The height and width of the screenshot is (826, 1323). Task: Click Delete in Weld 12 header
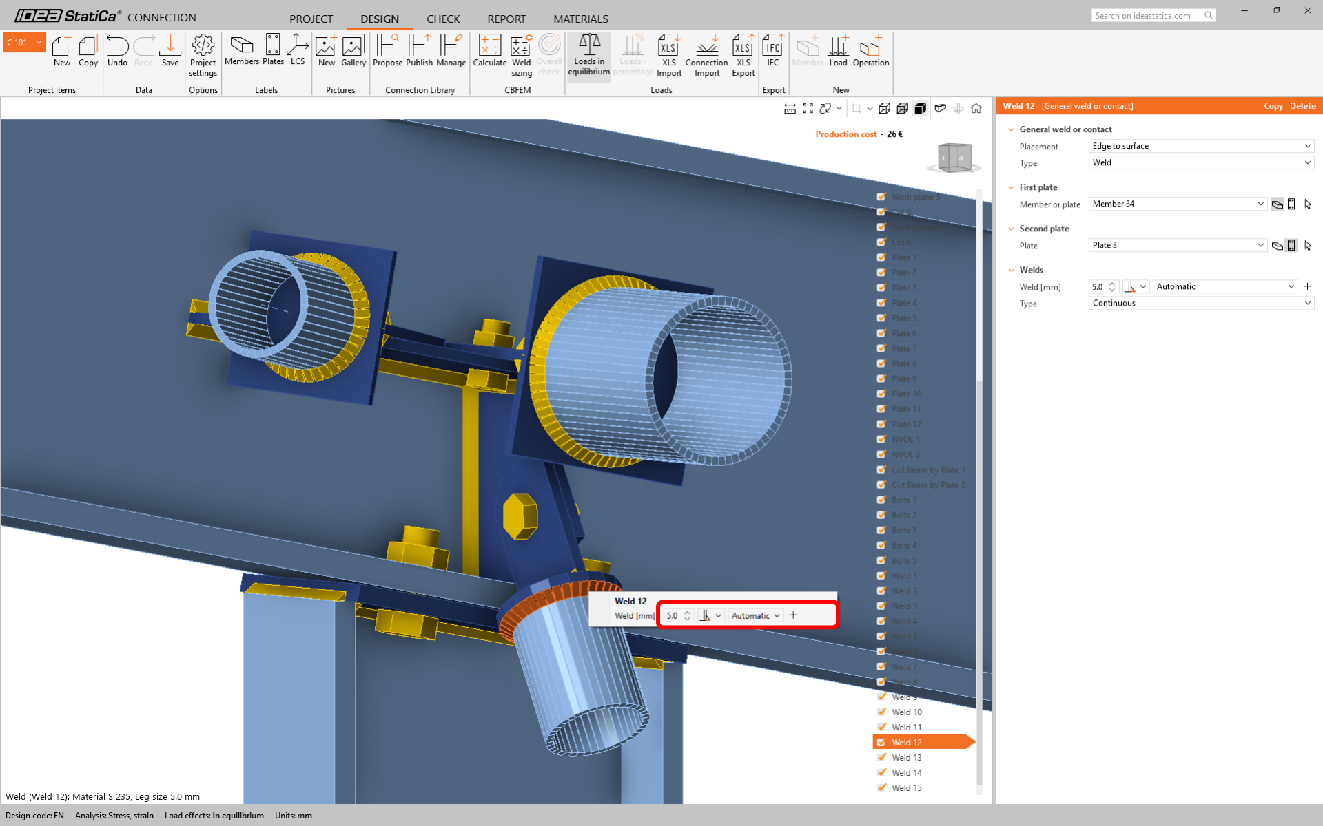pos(1302,106)
